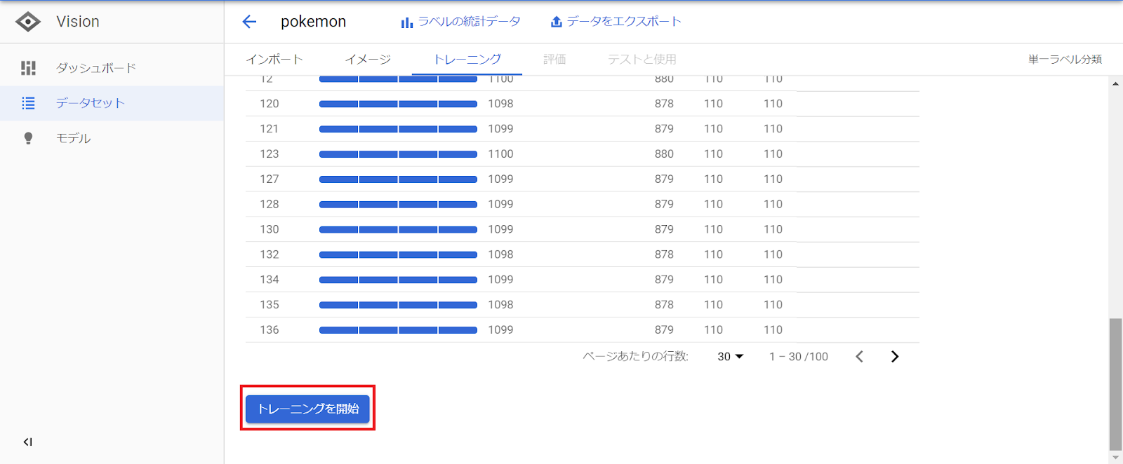Click the dashboard grid icon in sidebar
This screenshot has width=1123, height=464.
[28, 68]
